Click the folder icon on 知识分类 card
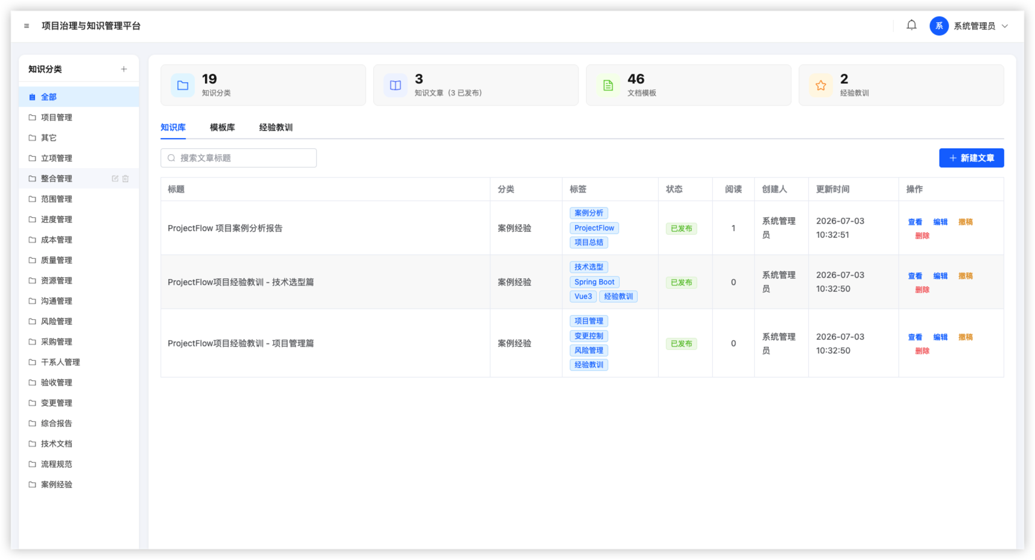 tap(183, 85)
